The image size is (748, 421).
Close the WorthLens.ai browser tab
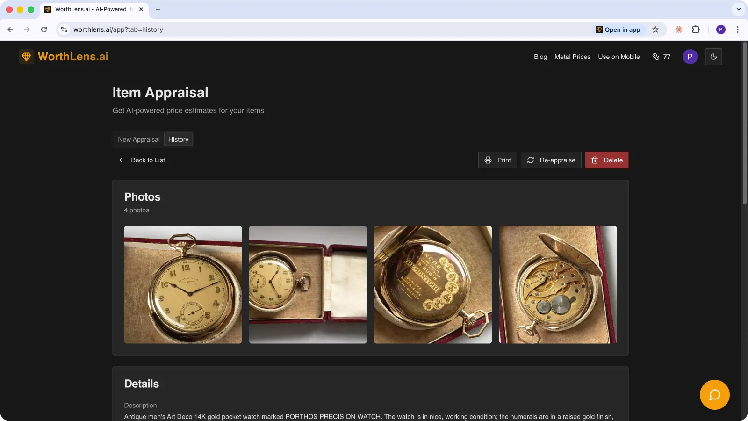point(141,9)
